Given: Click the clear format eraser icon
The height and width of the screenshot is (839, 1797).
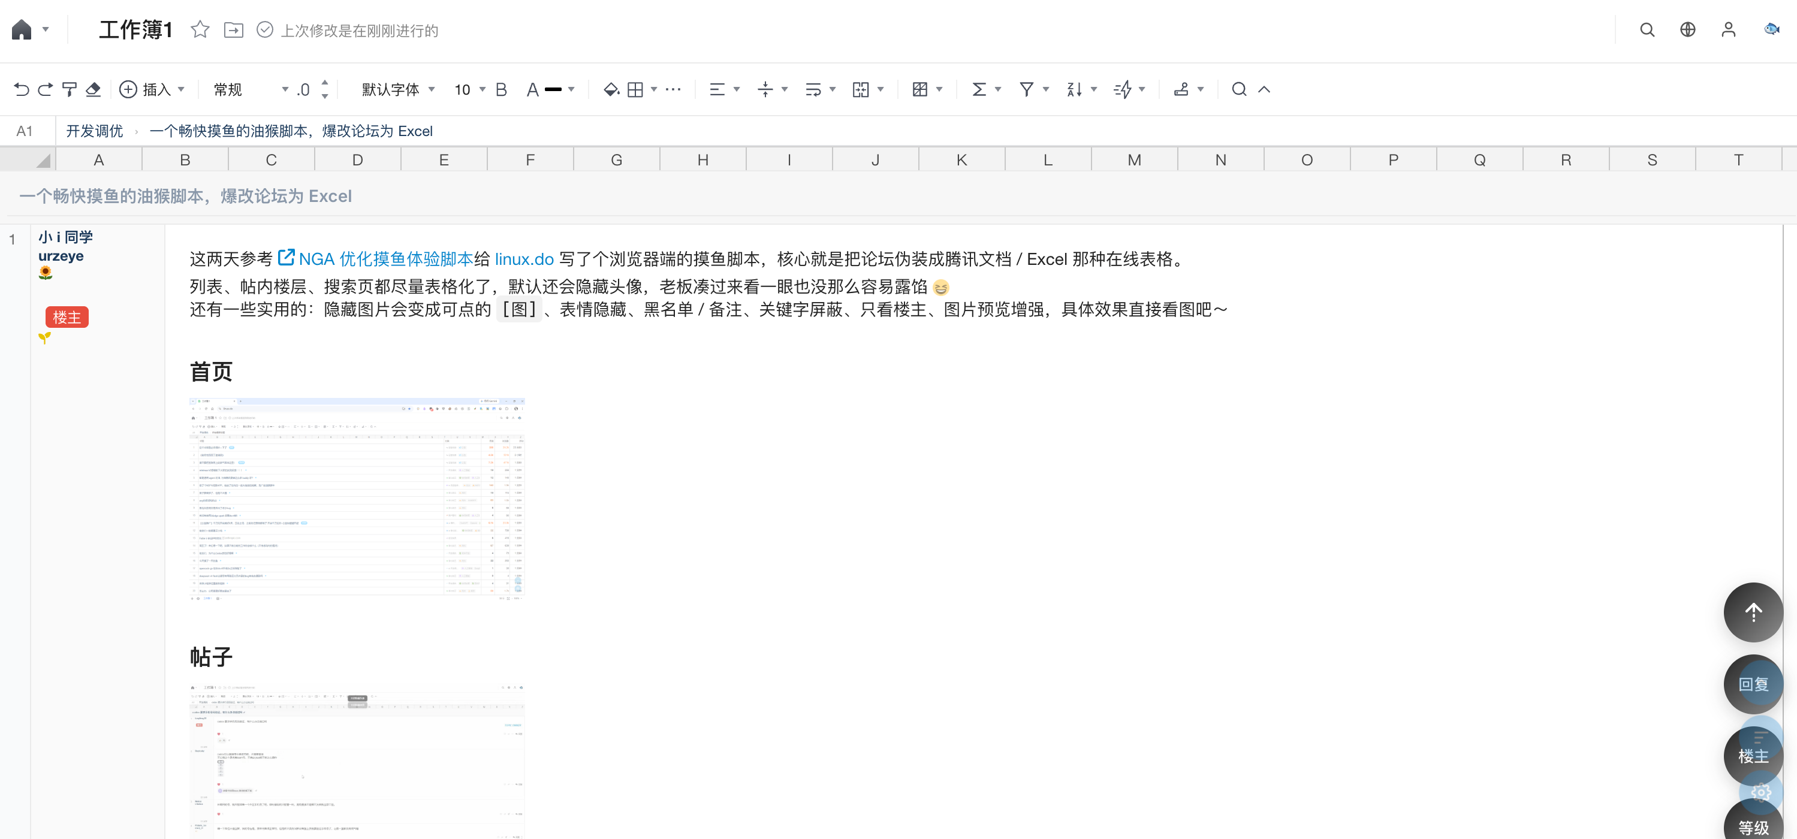Looking at the screenshot, I should [93, 89].
